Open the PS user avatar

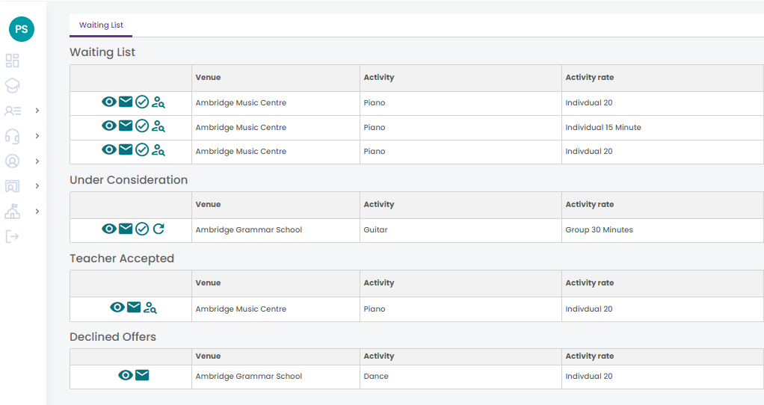pos(22,29)
